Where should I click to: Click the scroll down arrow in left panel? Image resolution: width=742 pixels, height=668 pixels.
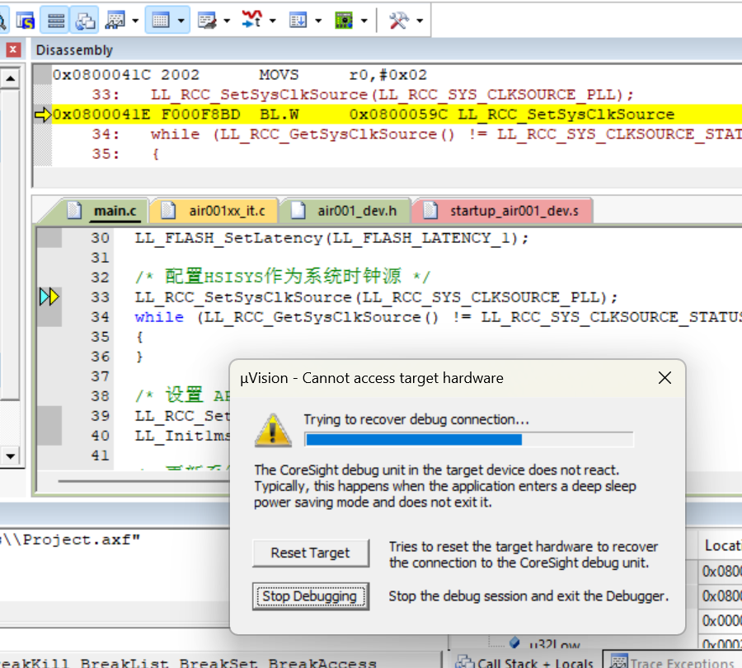11,456
